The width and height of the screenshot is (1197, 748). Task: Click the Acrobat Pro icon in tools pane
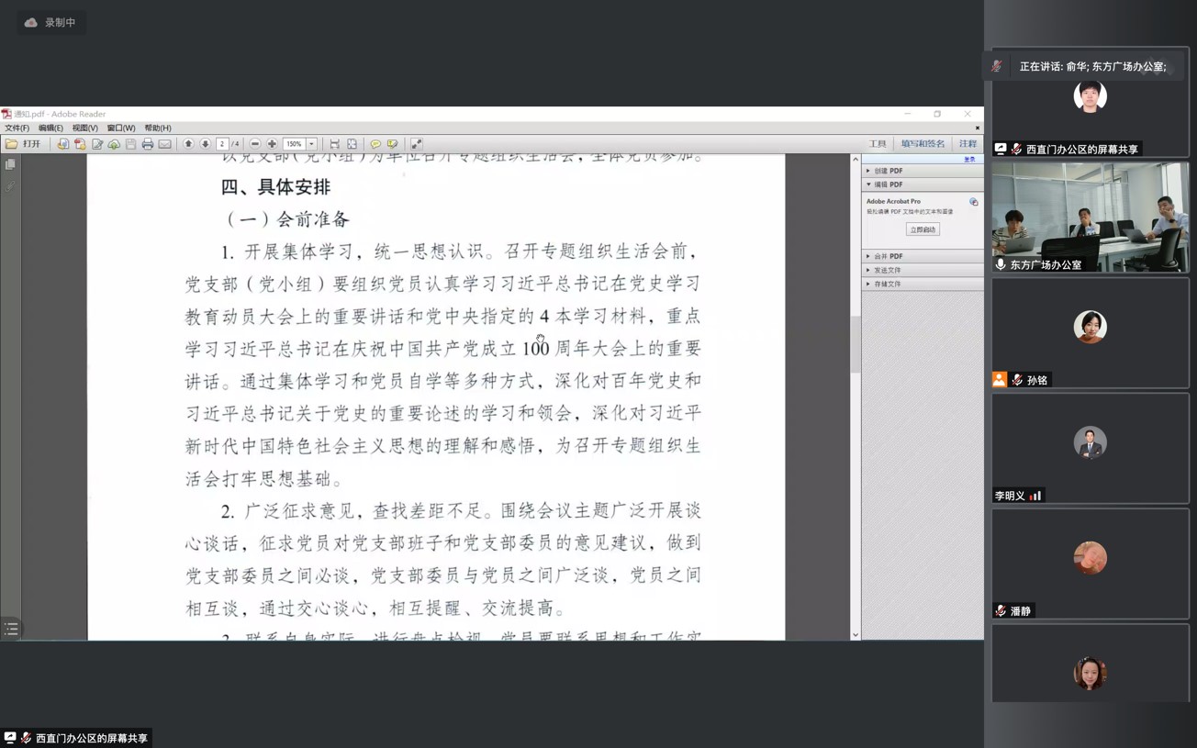[x=973, y=202]
